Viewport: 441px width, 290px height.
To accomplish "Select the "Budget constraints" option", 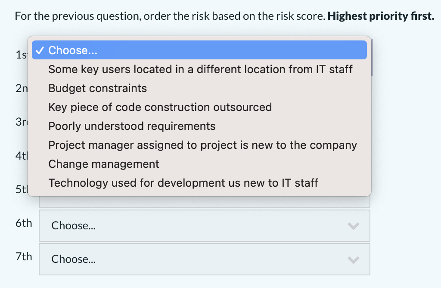I will point(98,88).
